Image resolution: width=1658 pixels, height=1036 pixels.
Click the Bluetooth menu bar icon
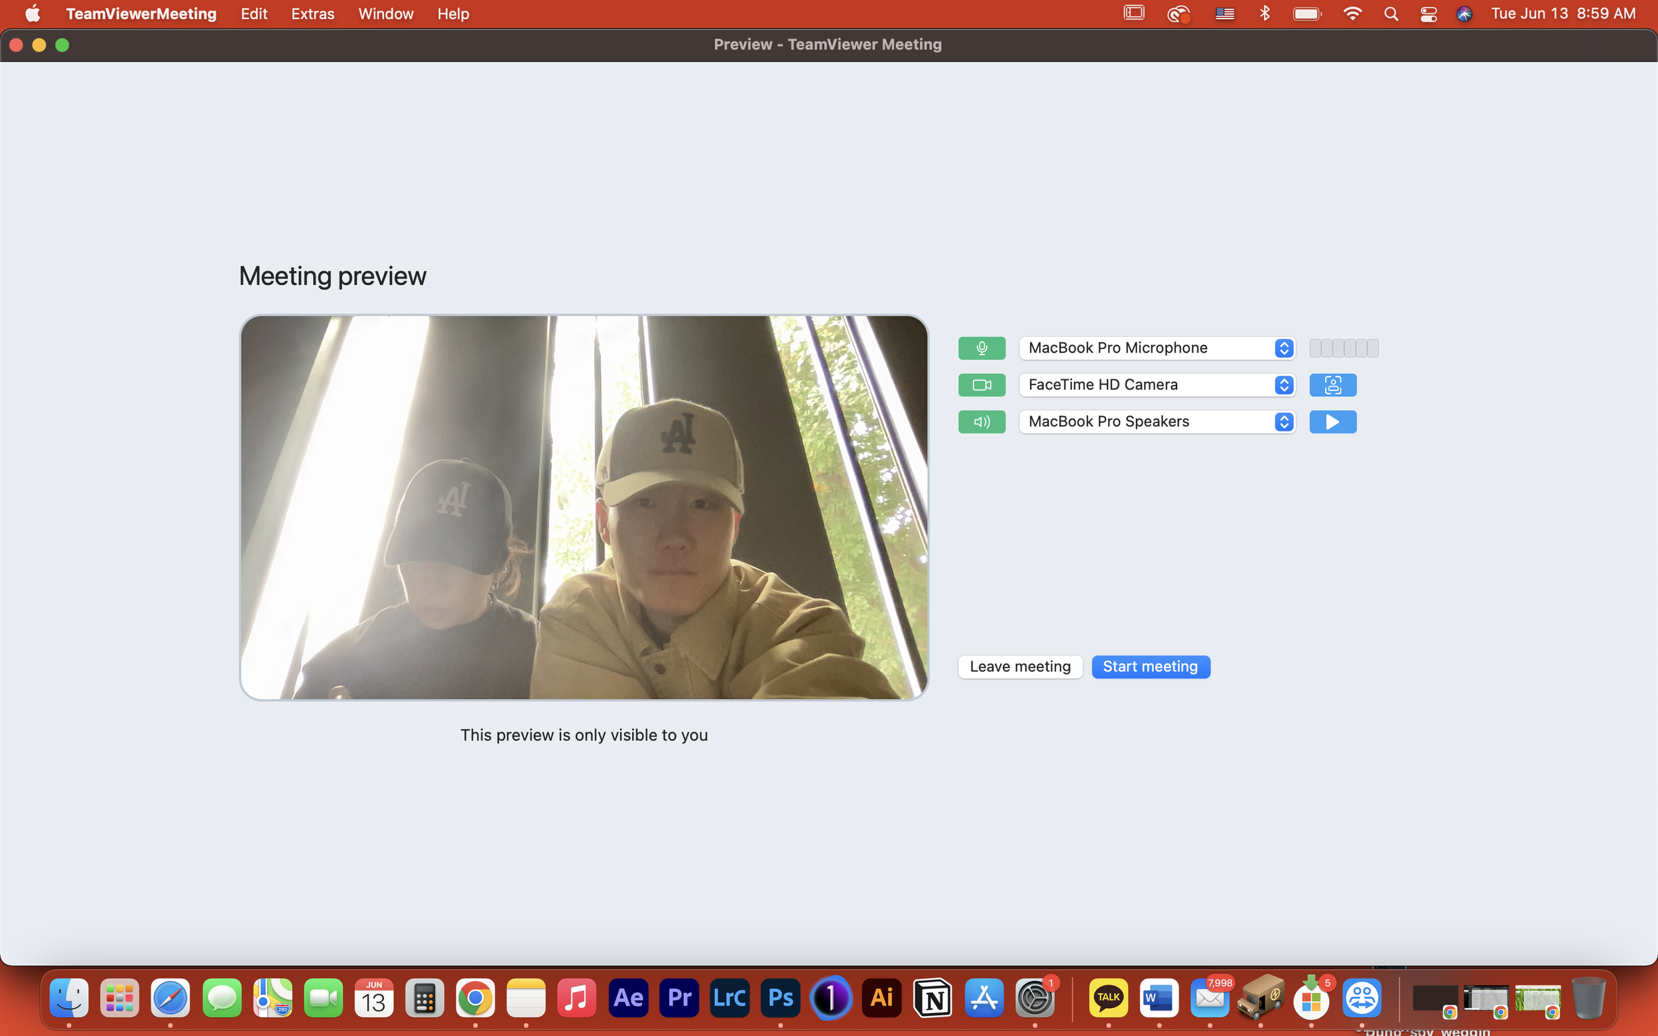[x=1265, y=14]
